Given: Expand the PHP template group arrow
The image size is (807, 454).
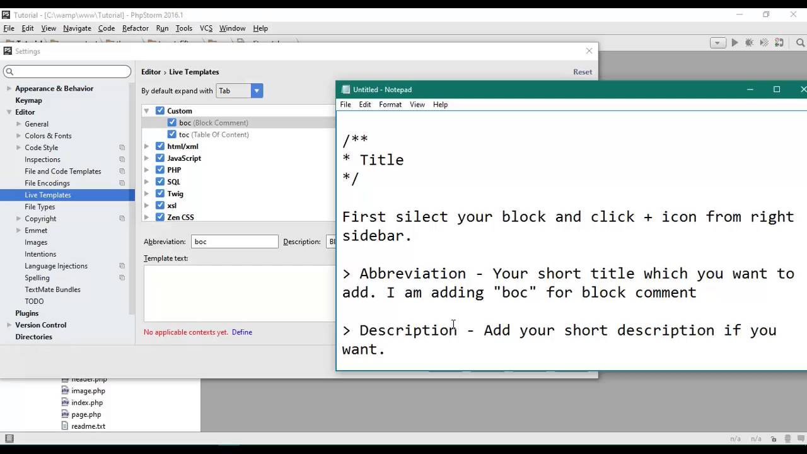Looking at the screenshot, I should pyautogui.click(x=147, y=170).
